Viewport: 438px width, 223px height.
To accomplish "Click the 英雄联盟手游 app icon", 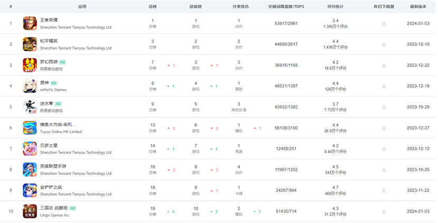I will coord(30,170).
